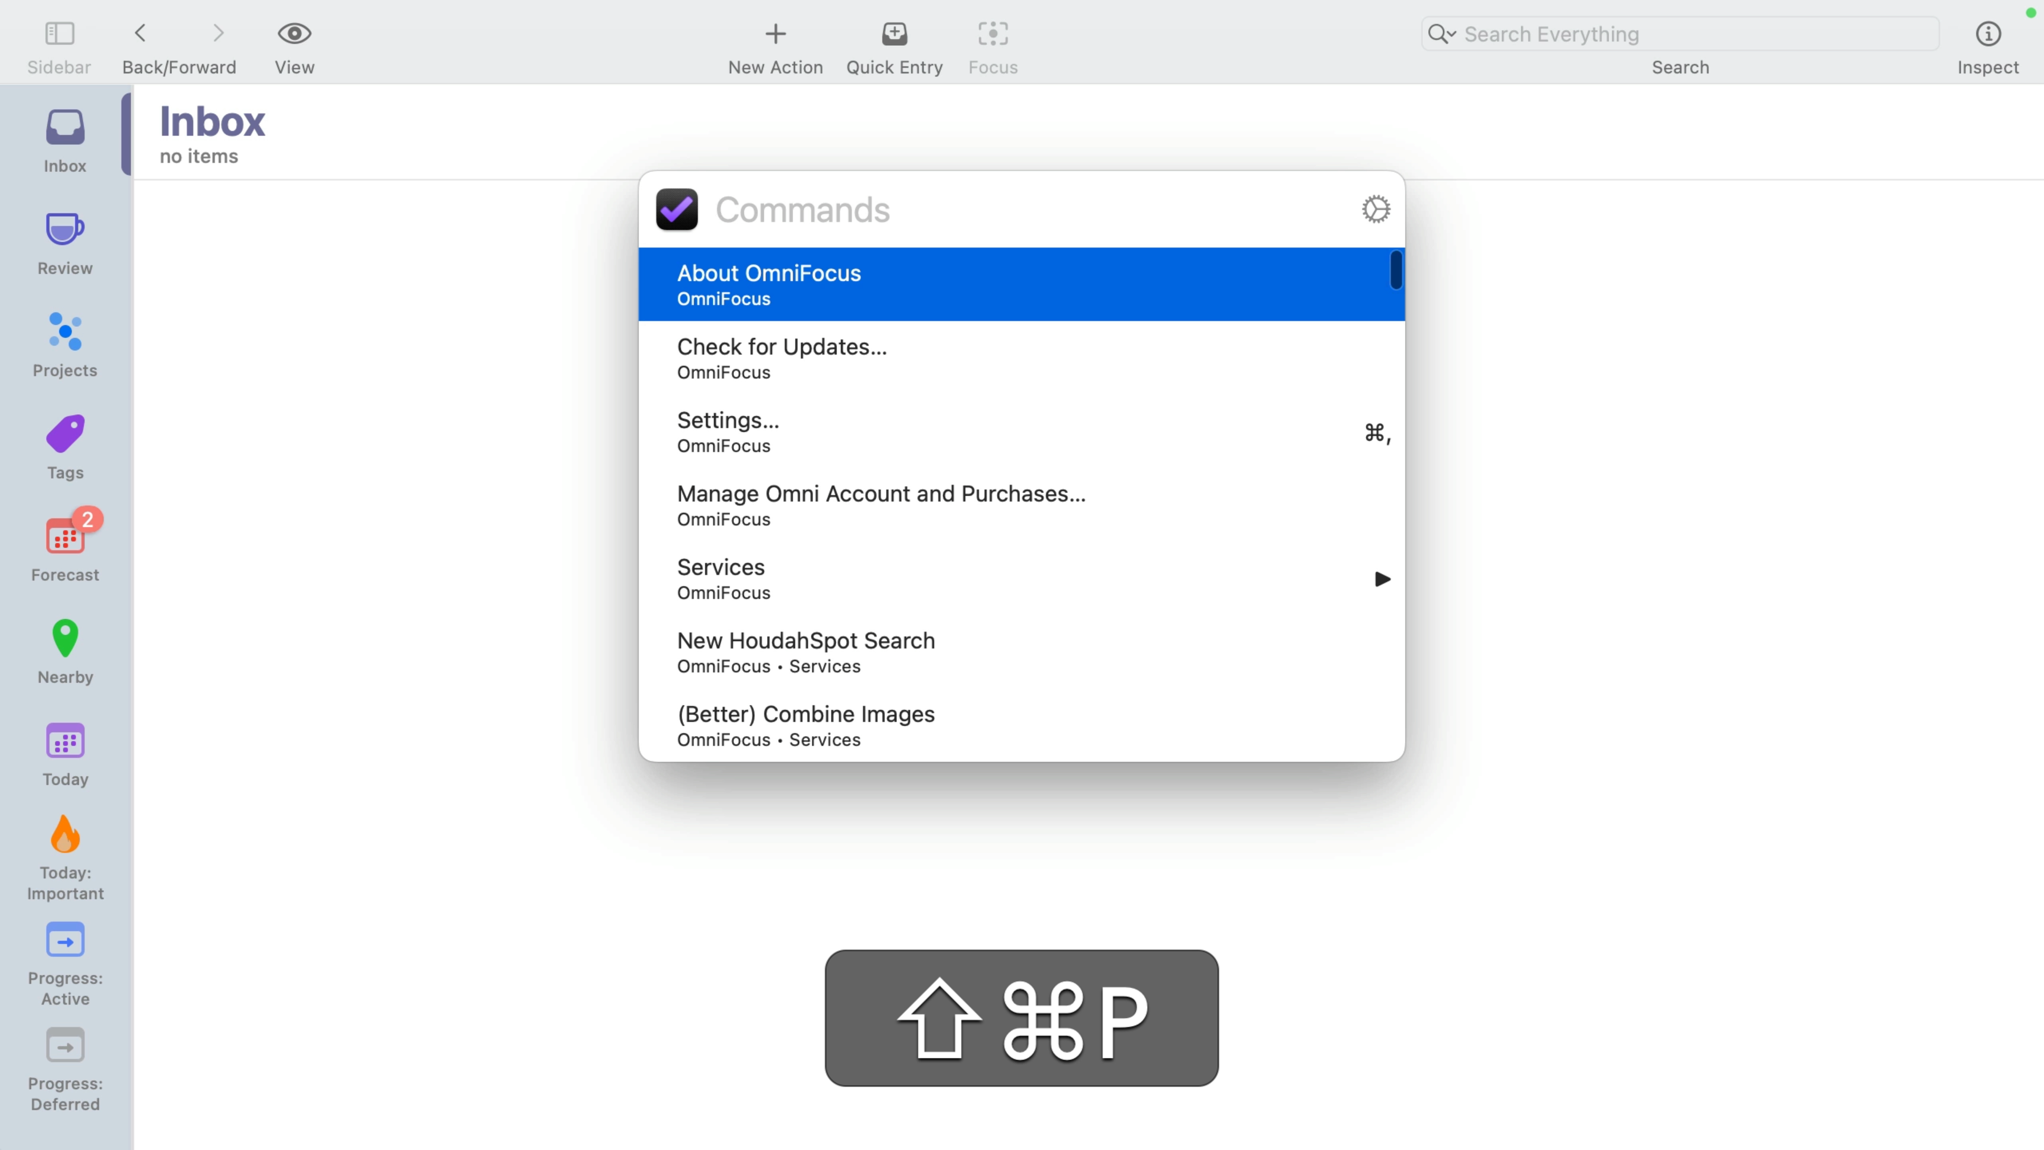
Task: Select the Settings… command
Action: click(x=1021, y=432)
